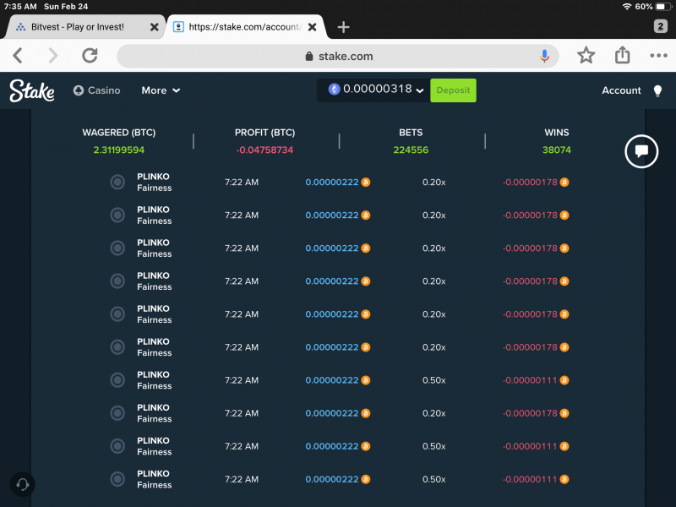Click the battery indicator in status bar
This screenshot has width=676, height=507.
click(x=662, y=7)
